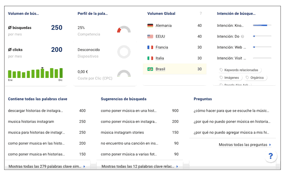Open suggestion música instagram stories
Image resolution: width=285 pixels, height=173 pixels.
[x=122, y=132]
